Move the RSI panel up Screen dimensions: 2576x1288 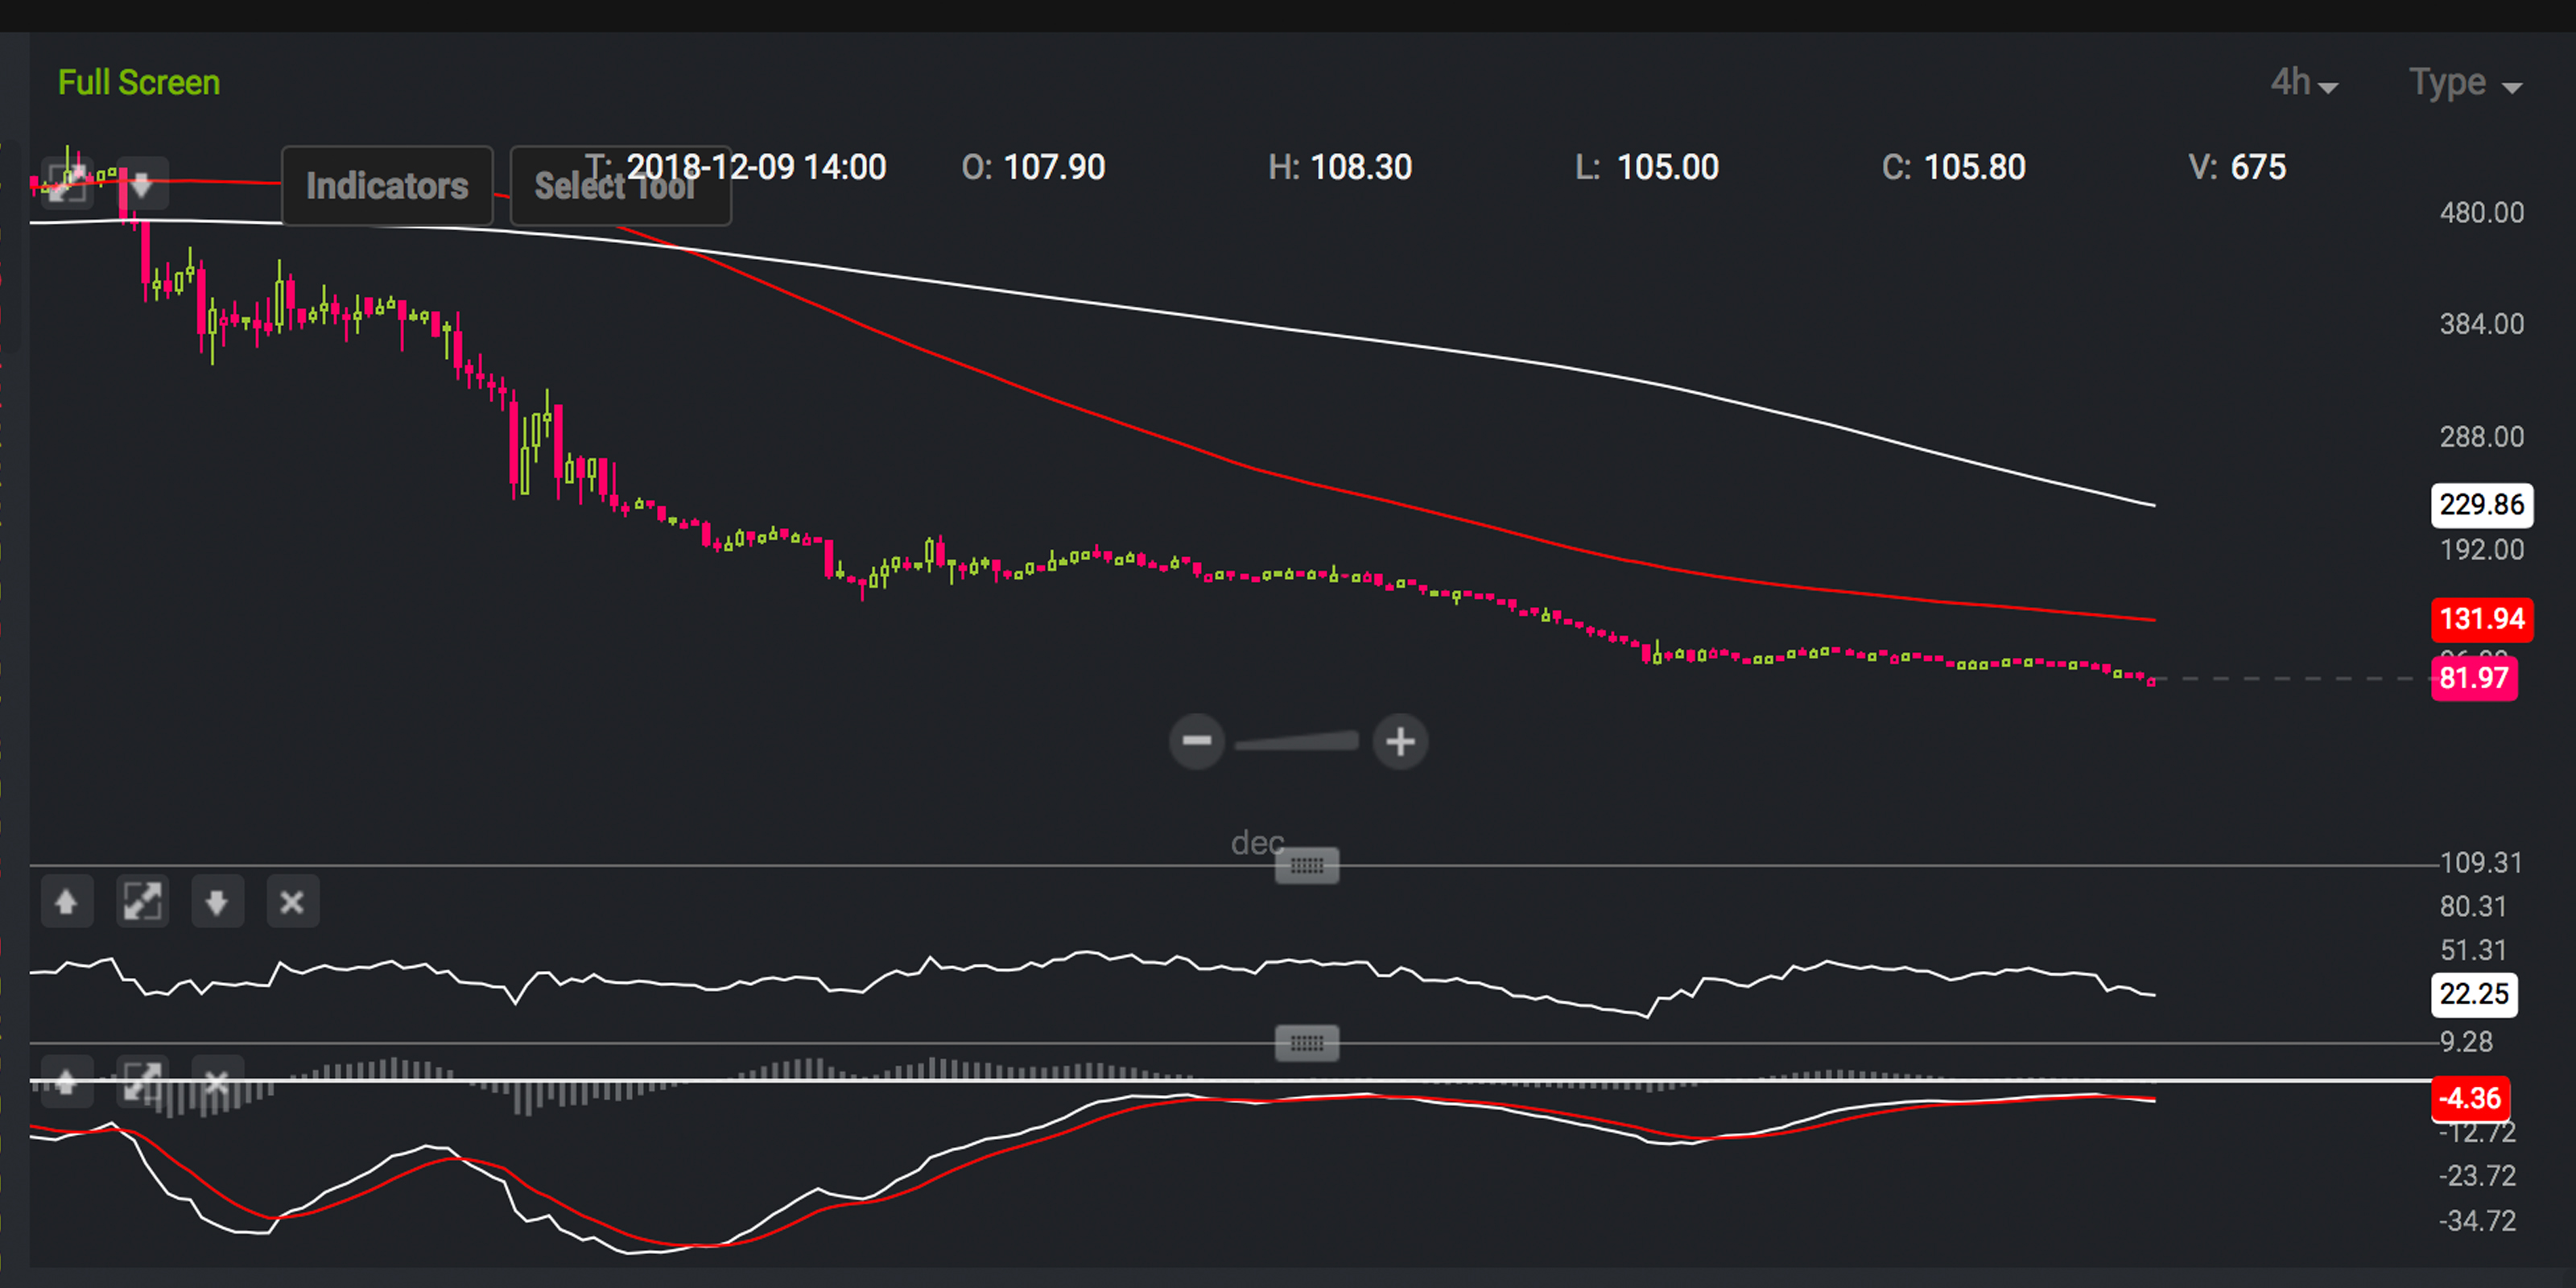67,902
